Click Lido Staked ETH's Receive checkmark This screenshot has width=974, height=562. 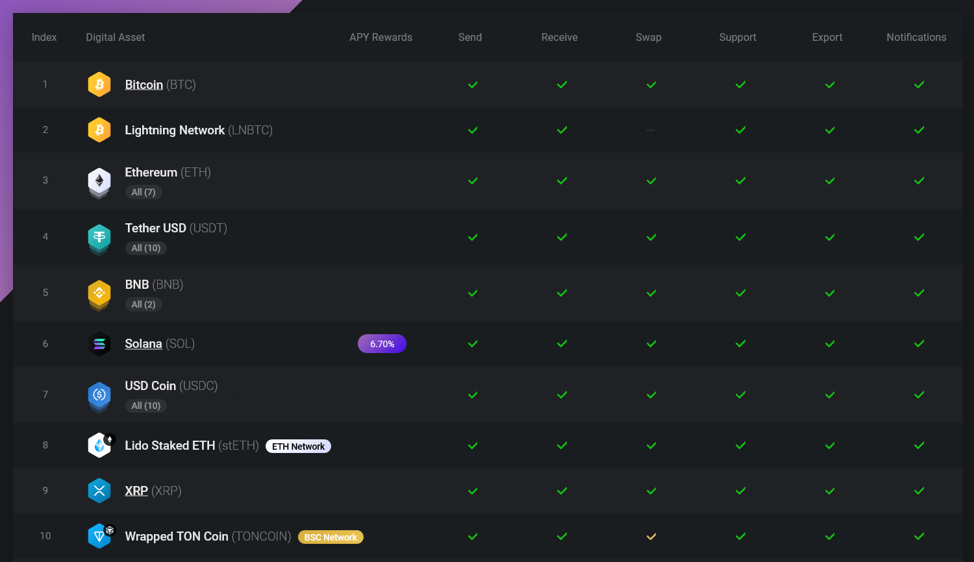(x=562, y=445)
